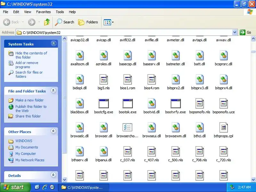Viewport: 256px width, 192px height.
Task: Select the blackbox.dll icon
Action: 80,103
